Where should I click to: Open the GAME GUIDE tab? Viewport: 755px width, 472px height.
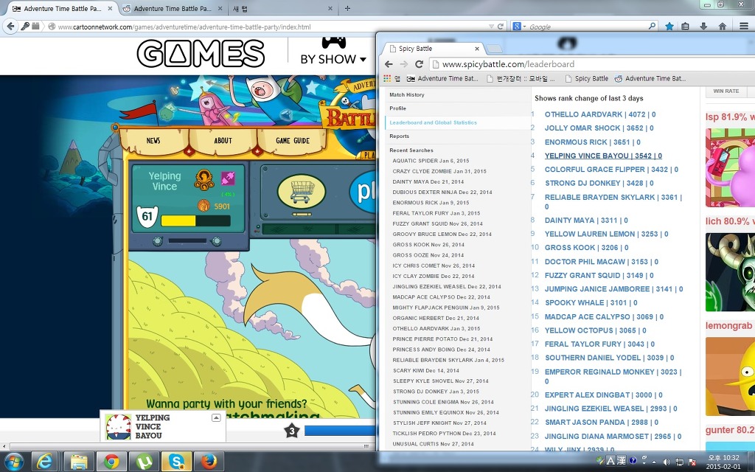[x=293, y=141]
